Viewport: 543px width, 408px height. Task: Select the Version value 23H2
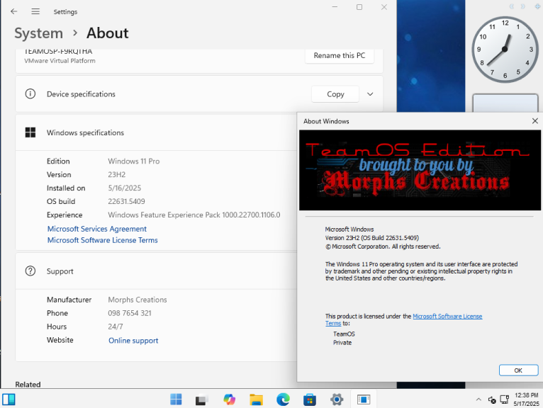tap(117, 174)
